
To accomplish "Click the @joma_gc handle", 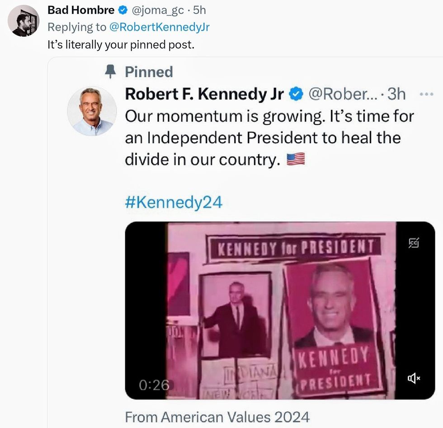I will coord(157,10).
